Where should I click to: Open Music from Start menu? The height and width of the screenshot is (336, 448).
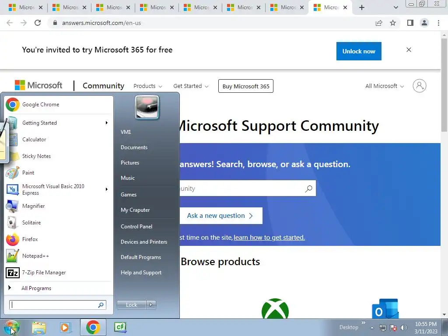[127, 178]
